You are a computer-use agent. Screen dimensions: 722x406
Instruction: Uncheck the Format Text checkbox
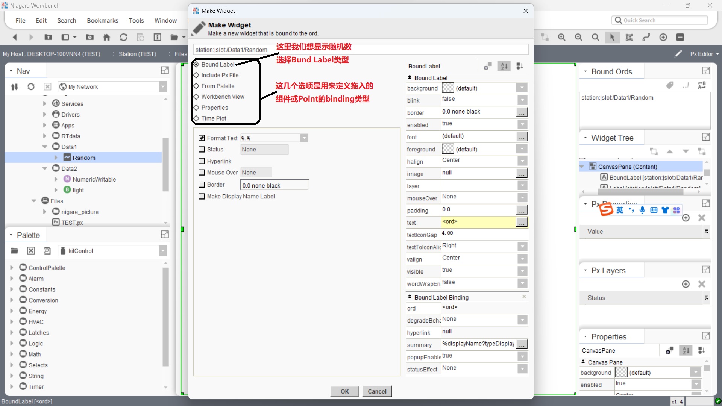pyautogui.click(x=202, y=138)
